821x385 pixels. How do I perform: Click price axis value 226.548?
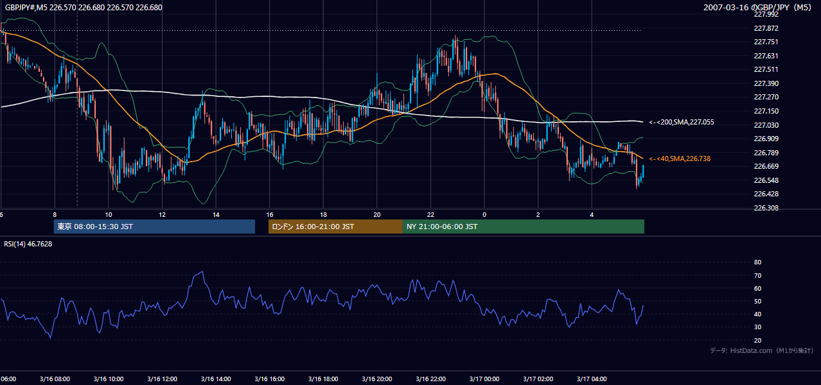[x=766, y=180]
